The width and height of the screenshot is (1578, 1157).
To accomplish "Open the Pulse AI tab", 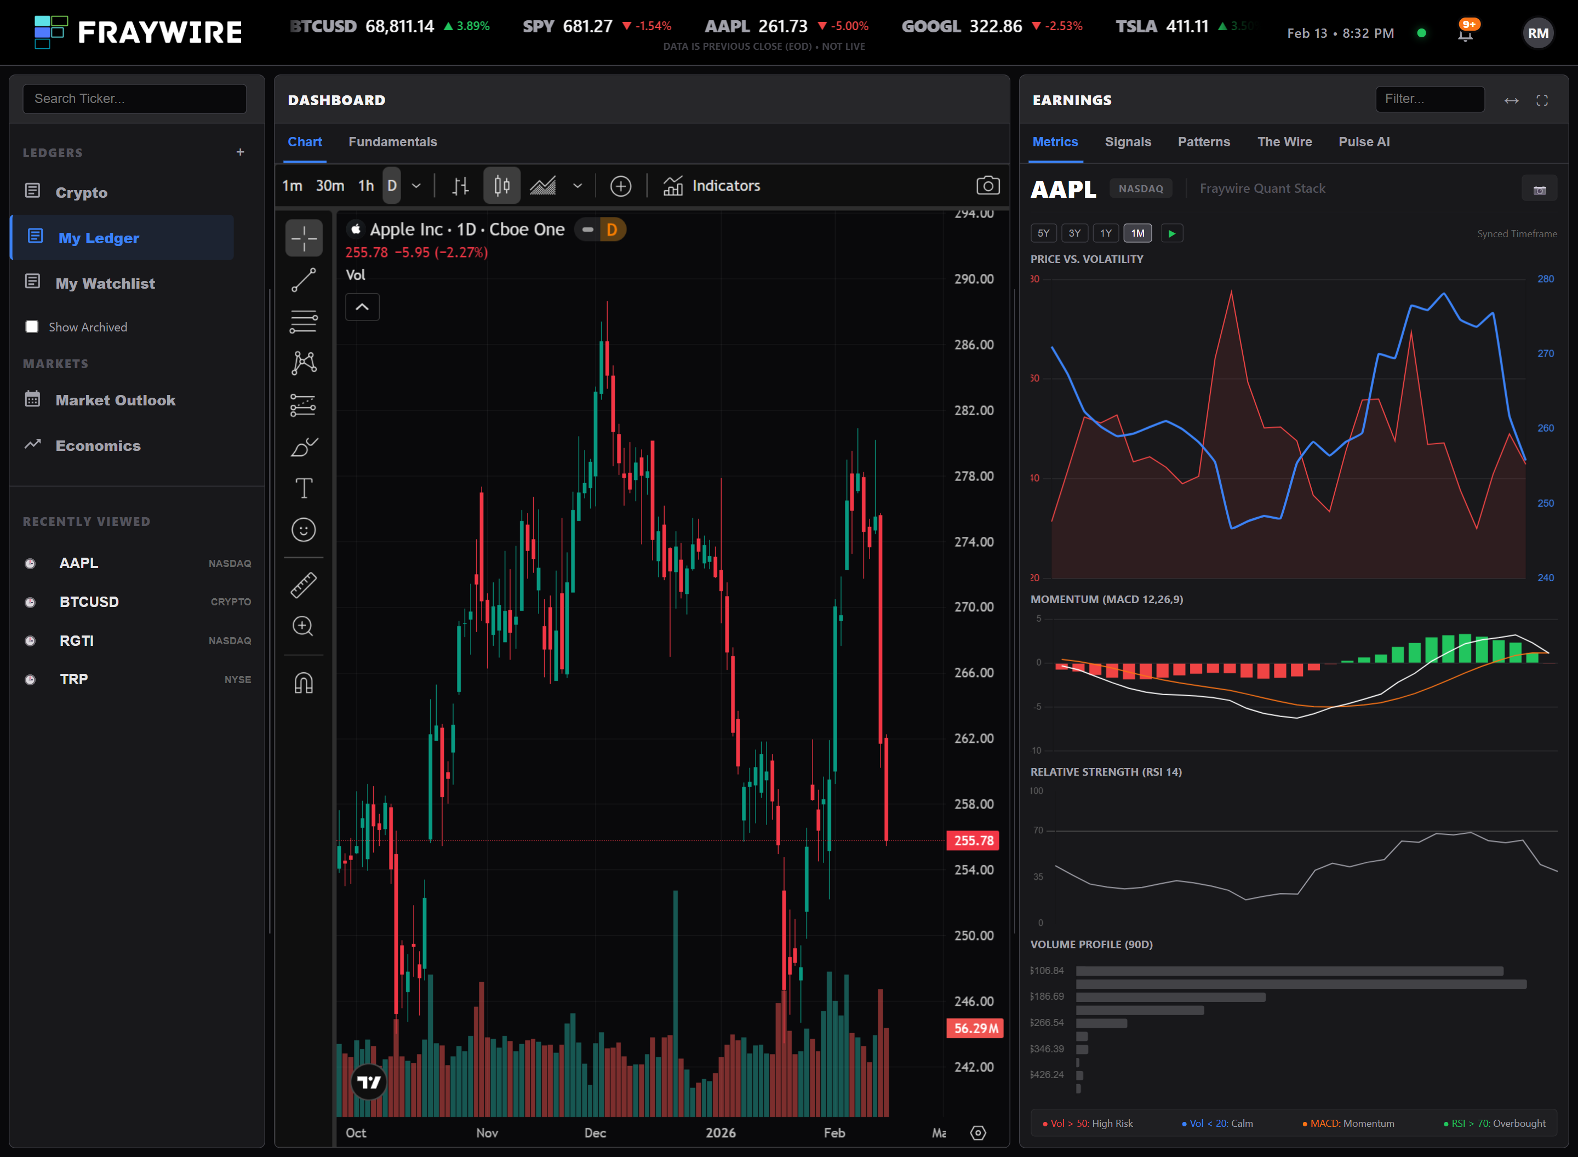I will (x=1363, y=141).
